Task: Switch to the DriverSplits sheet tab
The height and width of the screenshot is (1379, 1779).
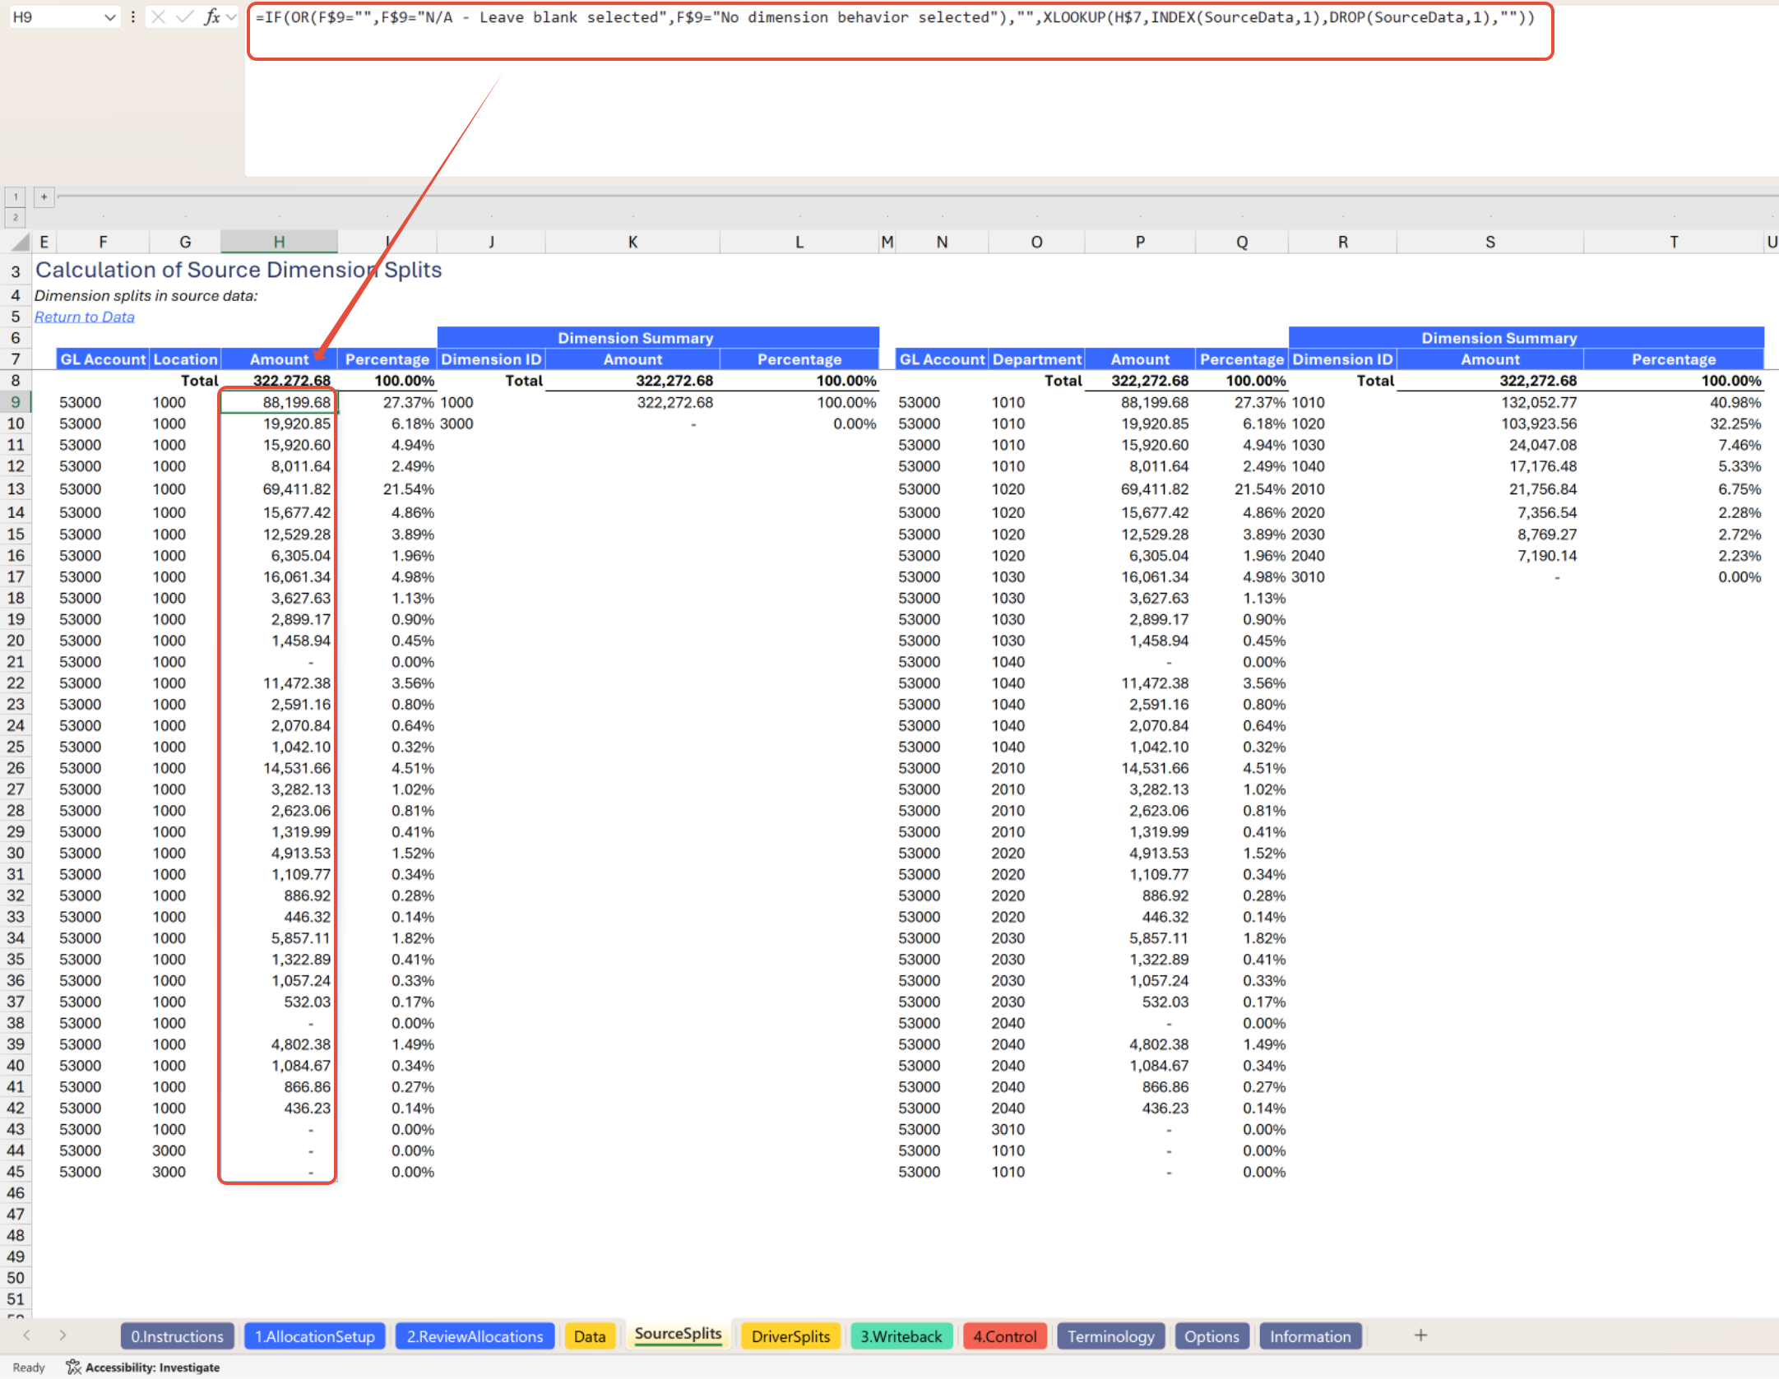Action: click(x=790, y=1336)
